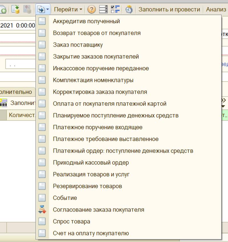Screen dimensions: 228x242
Task: Choose Корректировка заказа покупателя
Action: [128, 92]
